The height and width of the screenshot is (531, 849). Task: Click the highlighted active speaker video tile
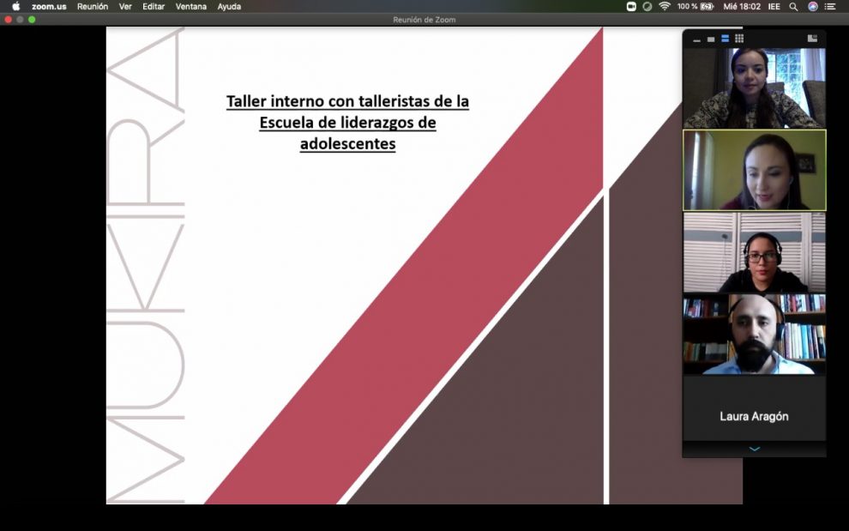(x=754, y=170)
